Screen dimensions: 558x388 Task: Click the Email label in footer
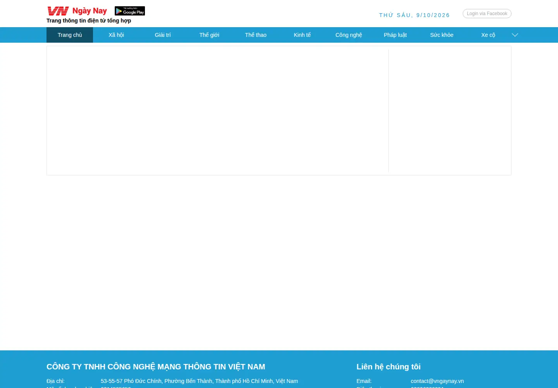coord(364,381)
